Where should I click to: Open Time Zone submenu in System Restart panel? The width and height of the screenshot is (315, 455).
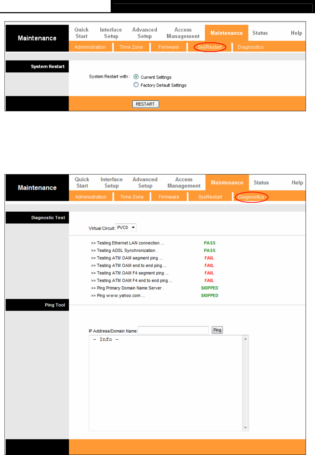(131, 47)
